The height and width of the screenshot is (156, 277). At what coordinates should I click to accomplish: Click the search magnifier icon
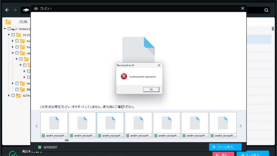point(266,10)
